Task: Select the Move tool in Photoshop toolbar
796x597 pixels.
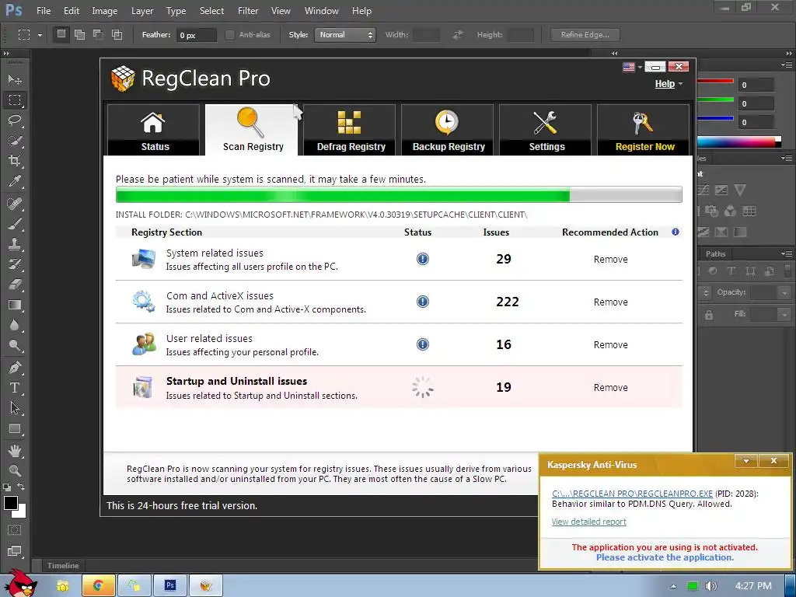Action: [x=15, y=80]
